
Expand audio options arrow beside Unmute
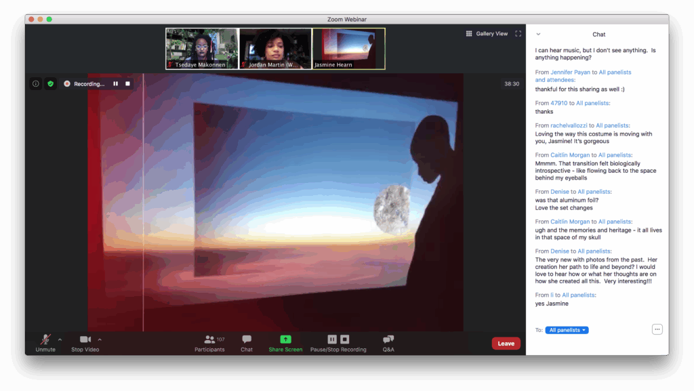click(x=60, y=339)
